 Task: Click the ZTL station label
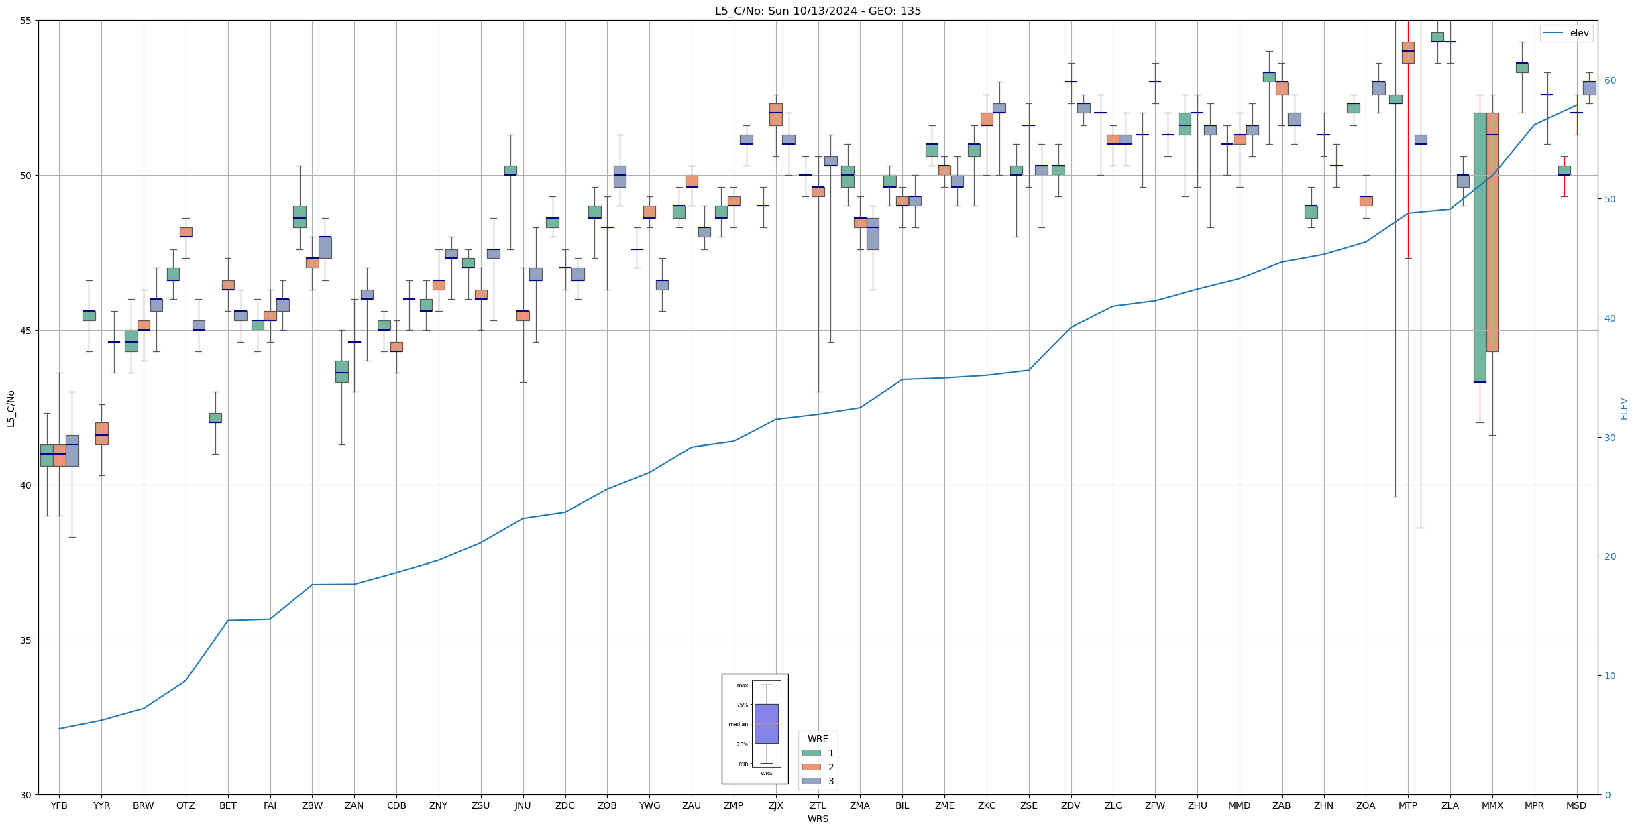818,805
